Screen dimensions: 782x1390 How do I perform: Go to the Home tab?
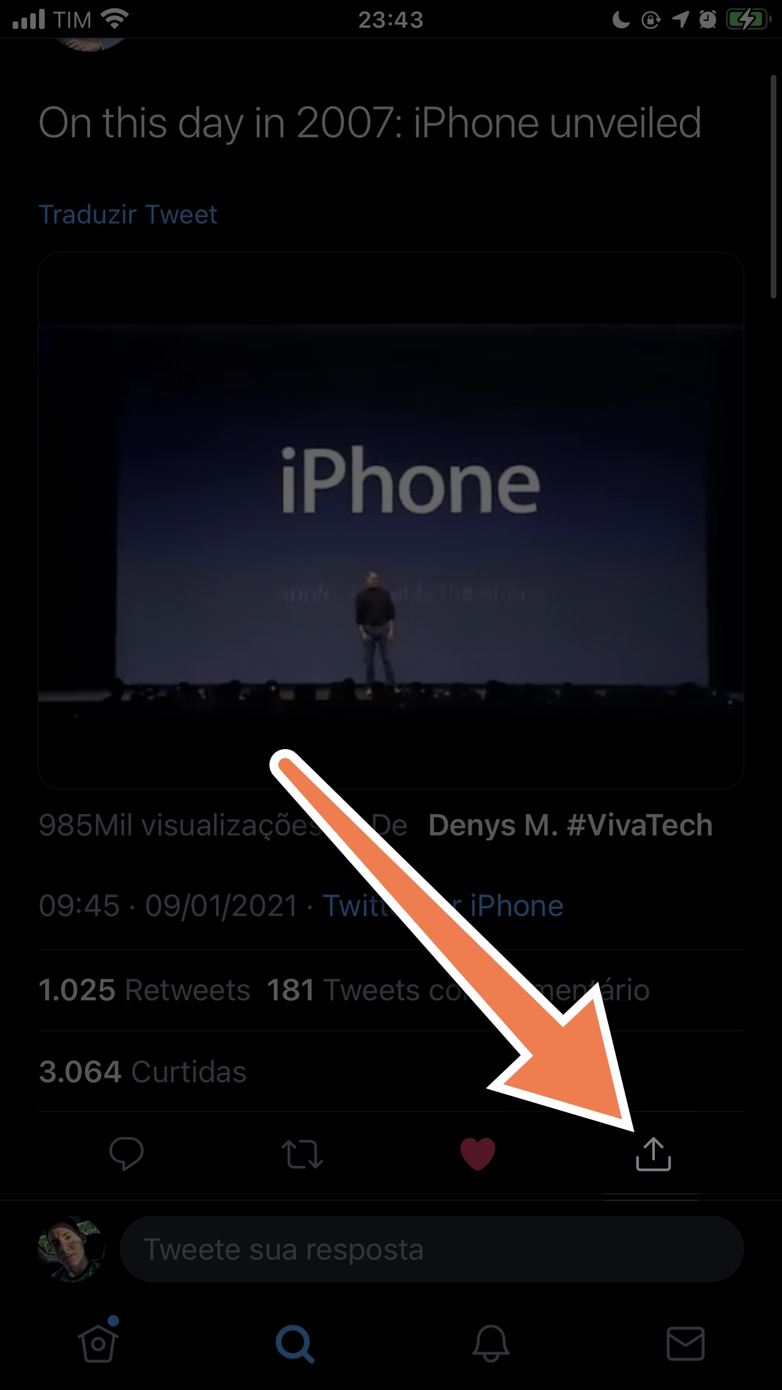point(98,1342)
